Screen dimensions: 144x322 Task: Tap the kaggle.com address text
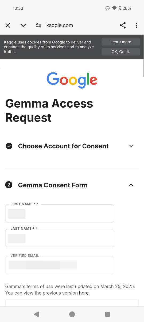[x=60, y=25]
